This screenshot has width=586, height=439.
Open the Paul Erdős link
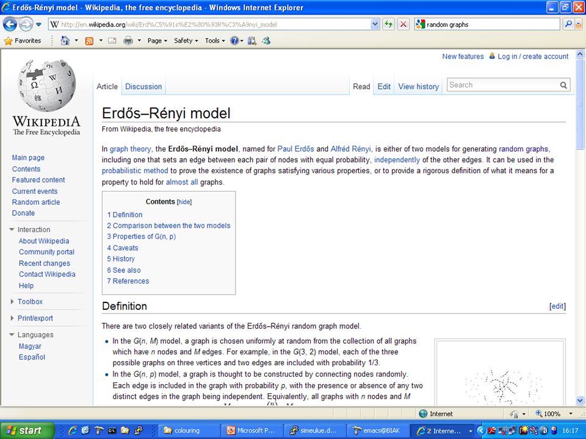pyautogui.click(x=295, y=149)
